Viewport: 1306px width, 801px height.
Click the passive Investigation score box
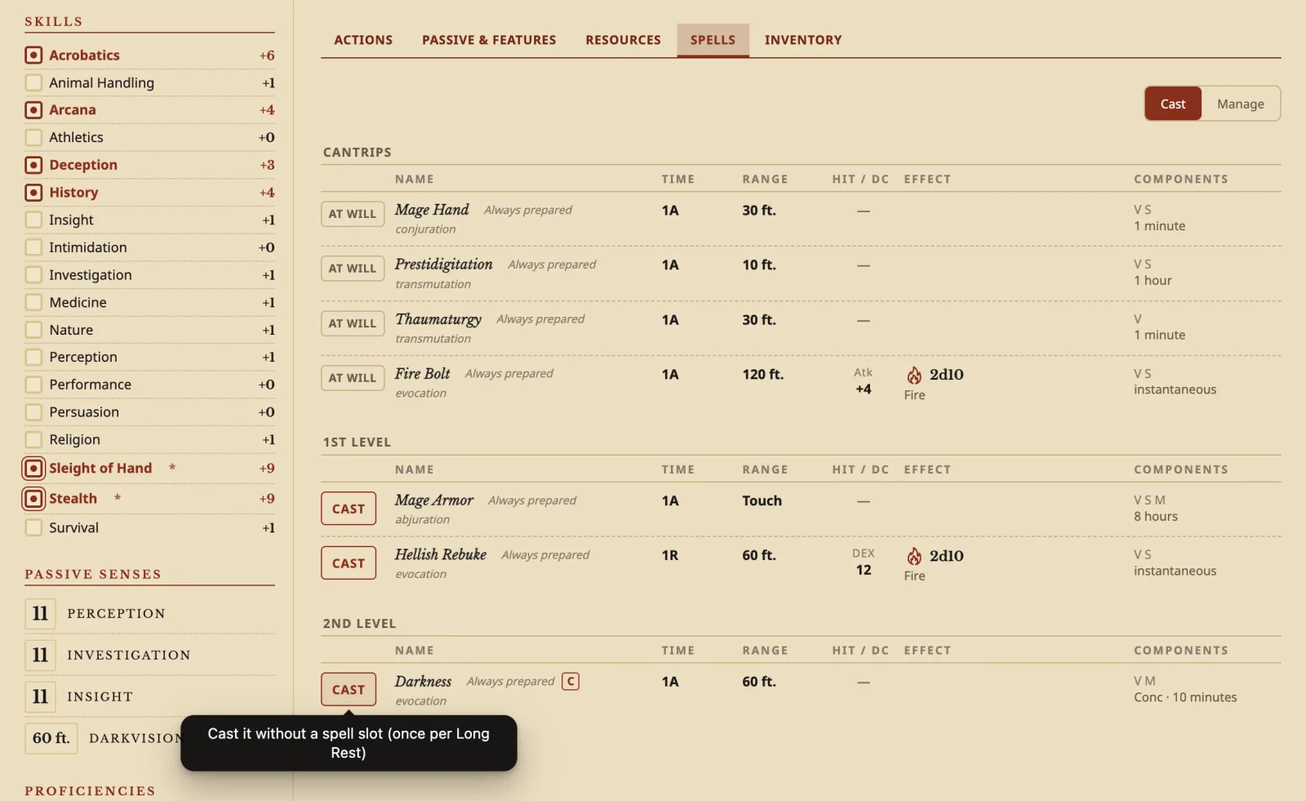pos(40,655)
